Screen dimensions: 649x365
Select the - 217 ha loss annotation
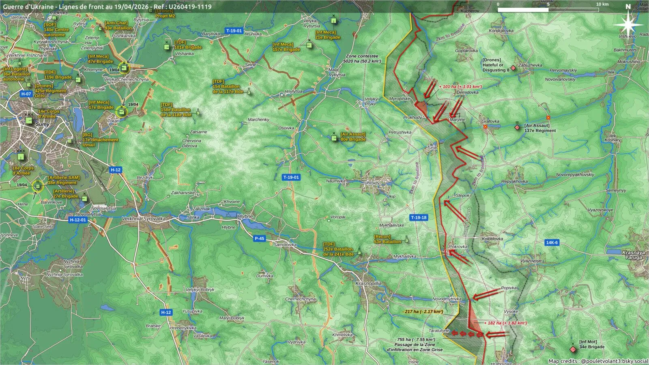423,311
